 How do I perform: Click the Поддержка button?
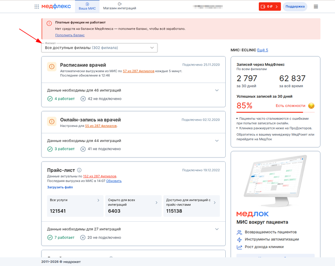pos(294,7)
